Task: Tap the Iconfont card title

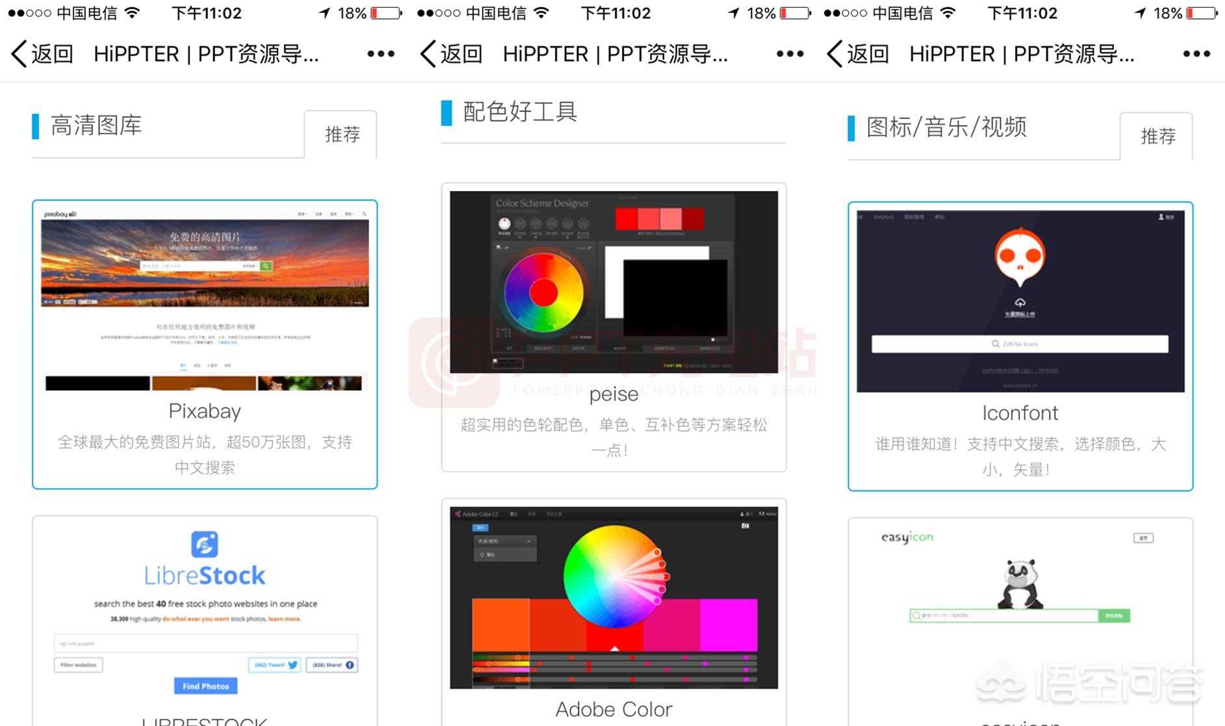Action: (1020, 413)
